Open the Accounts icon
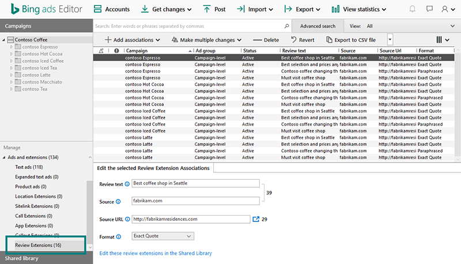The image size is (461, 264). click(97, 9)
